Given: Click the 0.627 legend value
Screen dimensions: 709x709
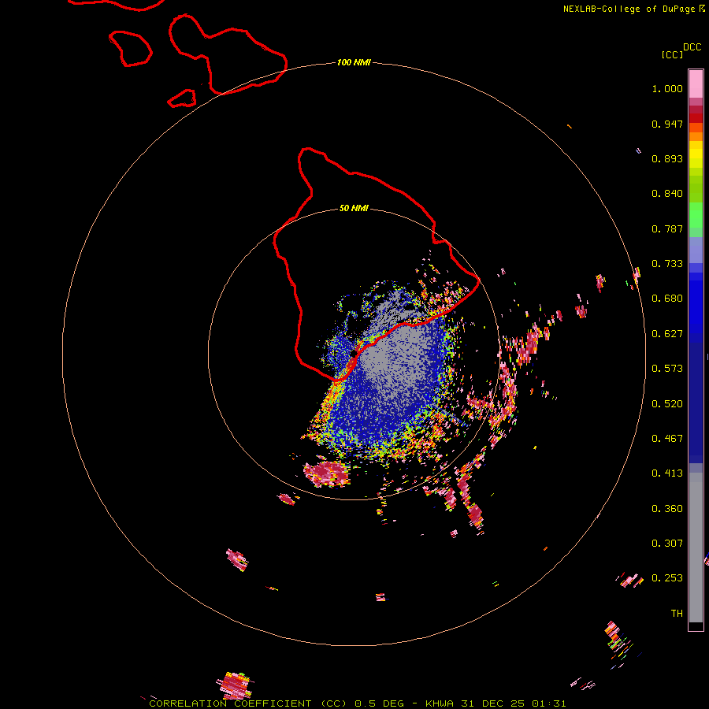Looking at the screenshot, I should click(667, 334).
